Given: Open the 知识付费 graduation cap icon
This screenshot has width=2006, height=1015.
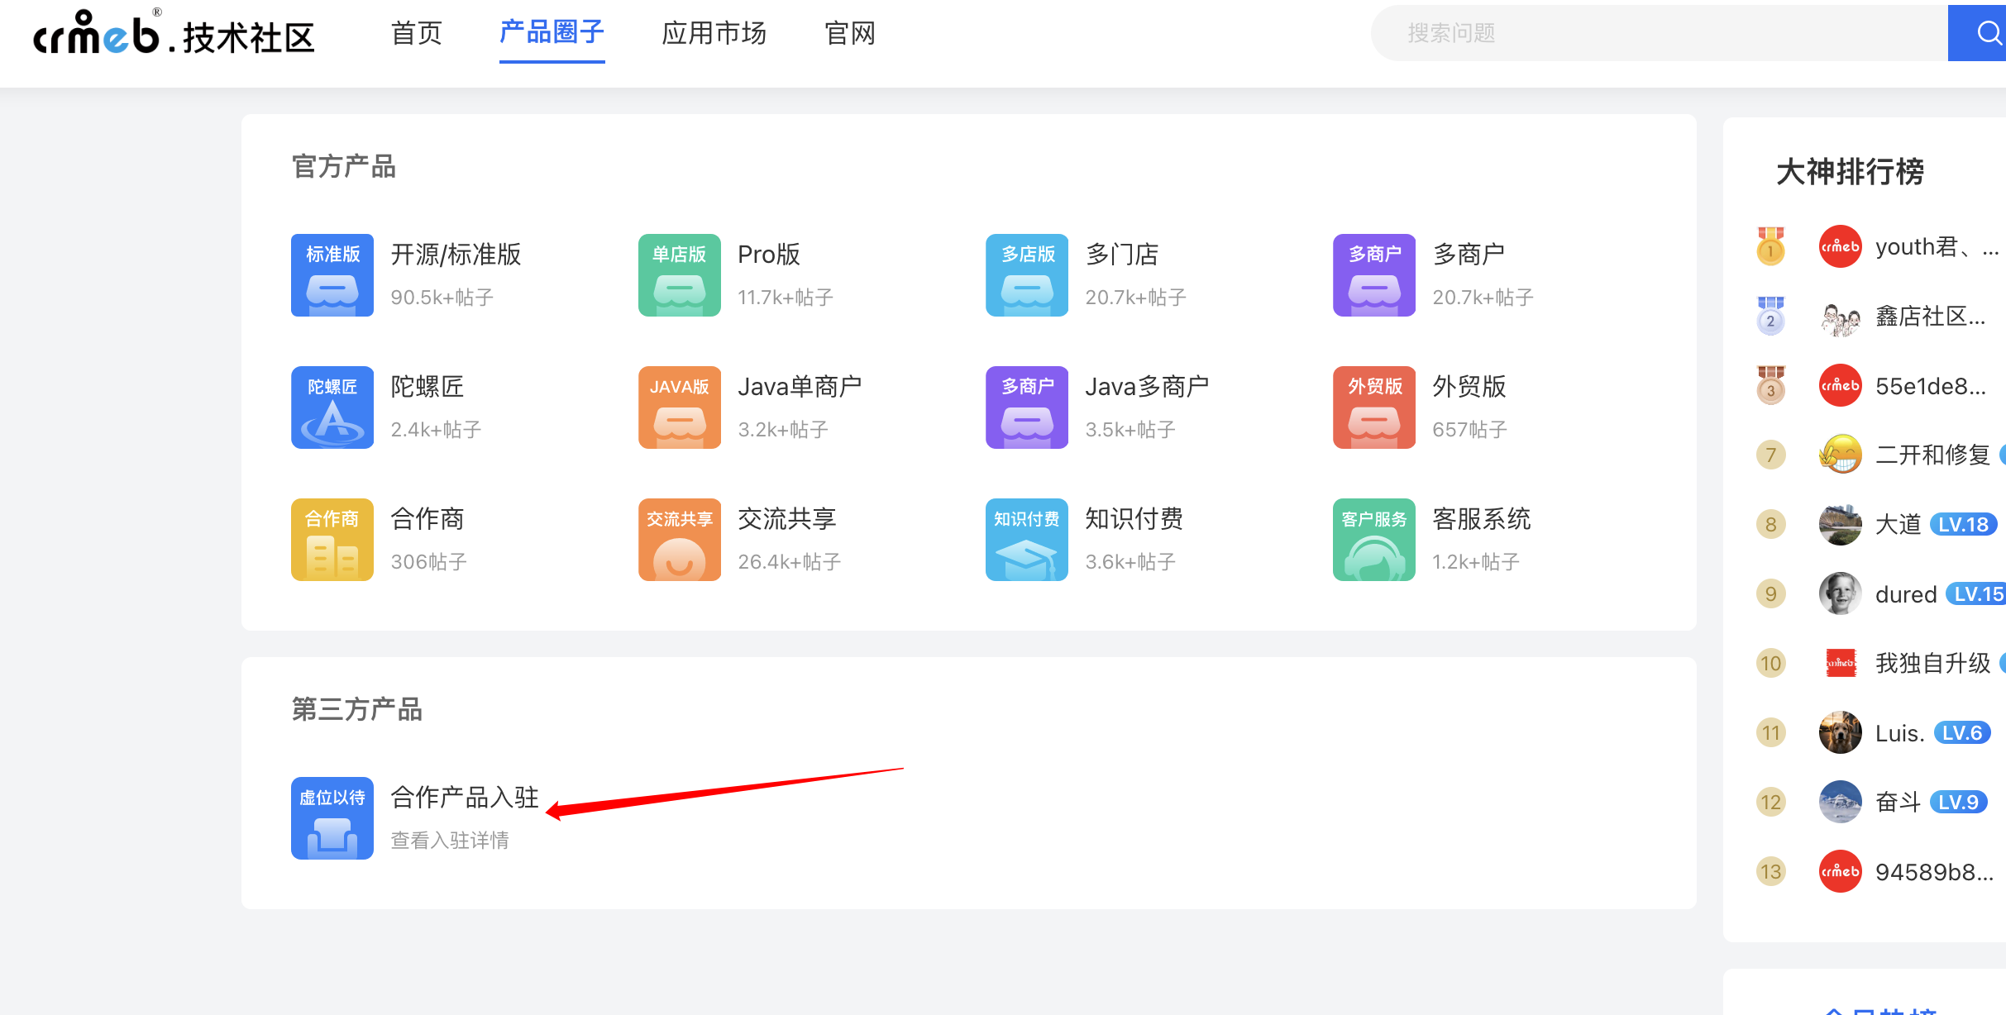Looking at the screenshot, I should pyautogui.click(x=1027, y=540).
